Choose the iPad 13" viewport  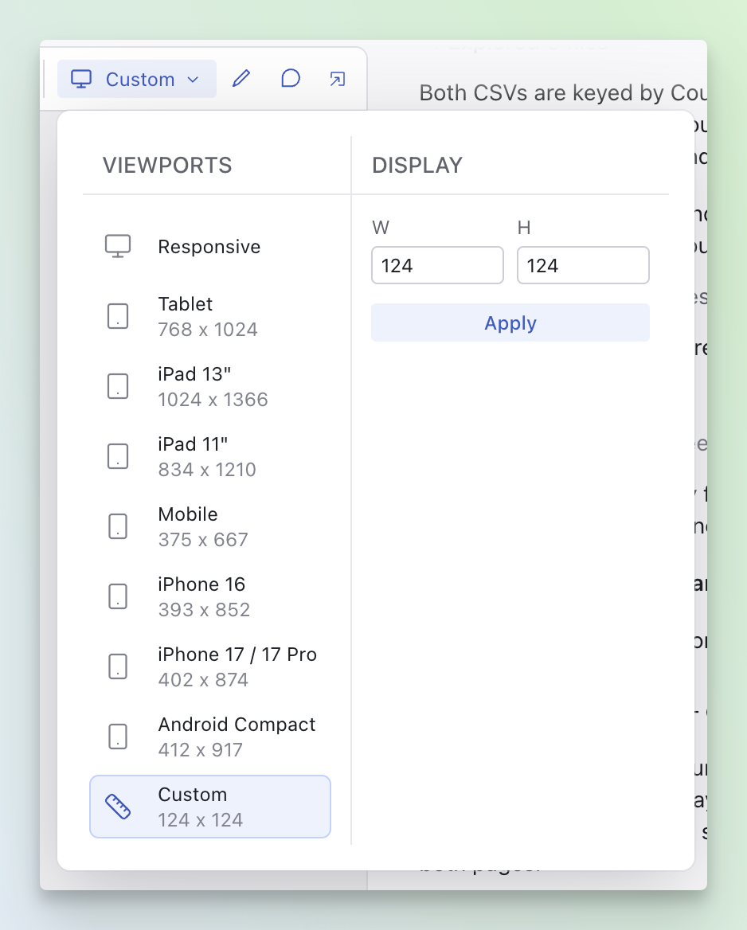point(210,386)
